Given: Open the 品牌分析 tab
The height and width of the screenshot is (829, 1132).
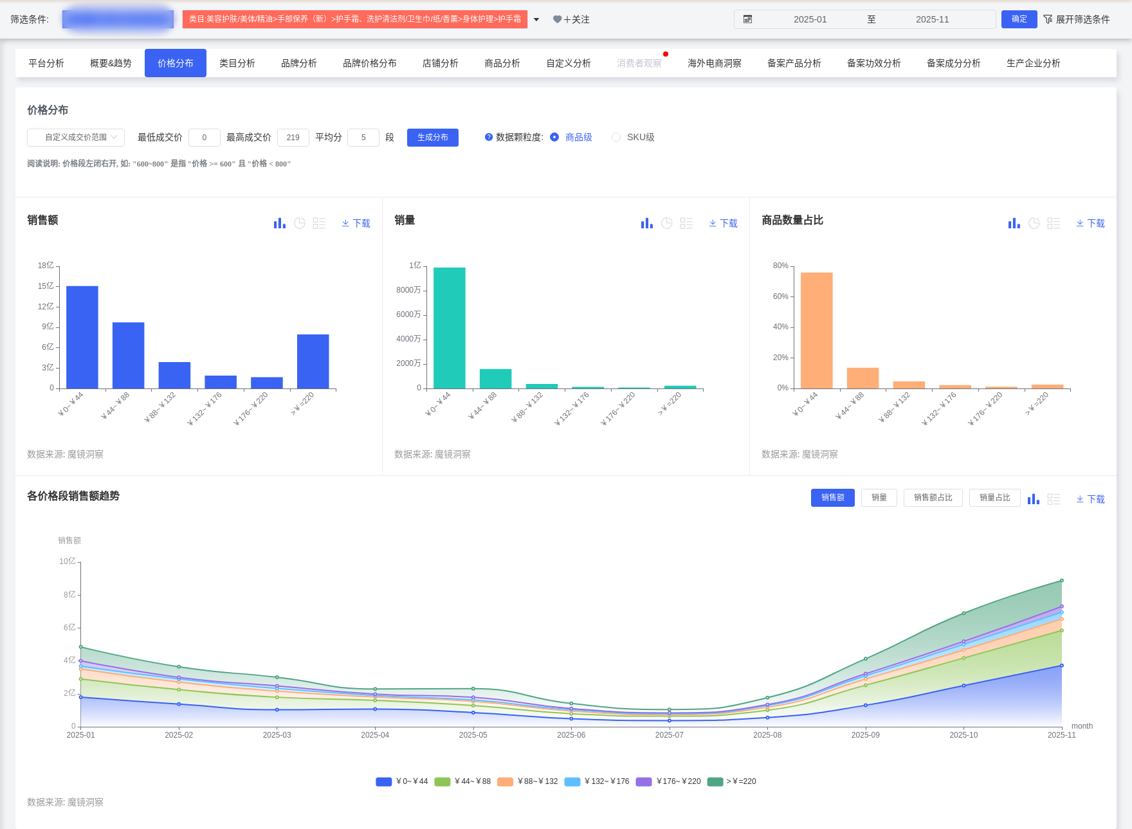Looking at the screenshot, I should coord(298,63).
